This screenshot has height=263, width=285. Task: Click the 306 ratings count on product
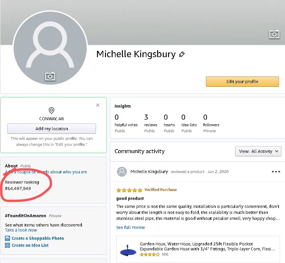pos(165,254)
